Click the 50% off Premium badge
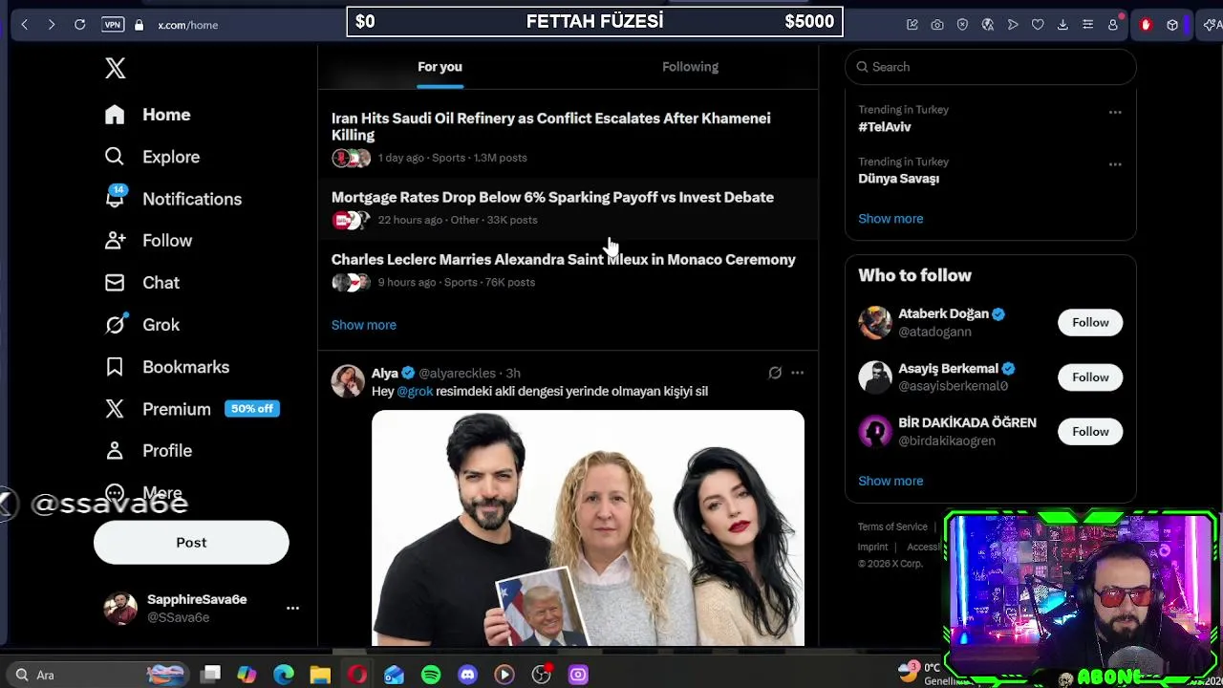This screenshot has height=688, width=1223. click(x=252, y=409)
